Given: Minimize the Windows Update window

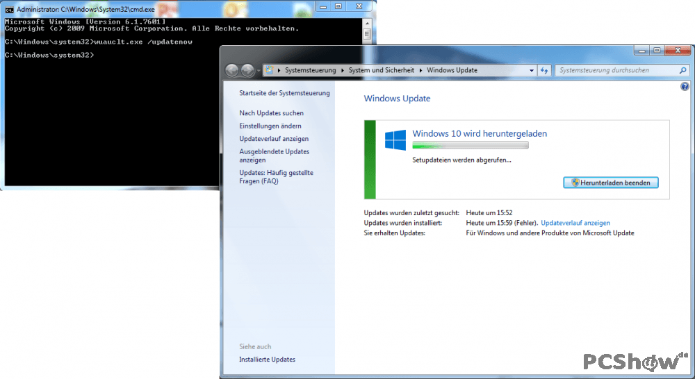Looking at the screenshot, I should tap(641, 51).
